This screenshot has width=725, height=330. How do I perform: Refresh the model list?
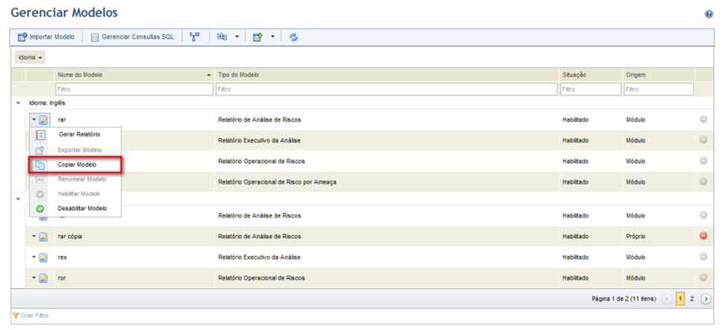pos(293,37)
